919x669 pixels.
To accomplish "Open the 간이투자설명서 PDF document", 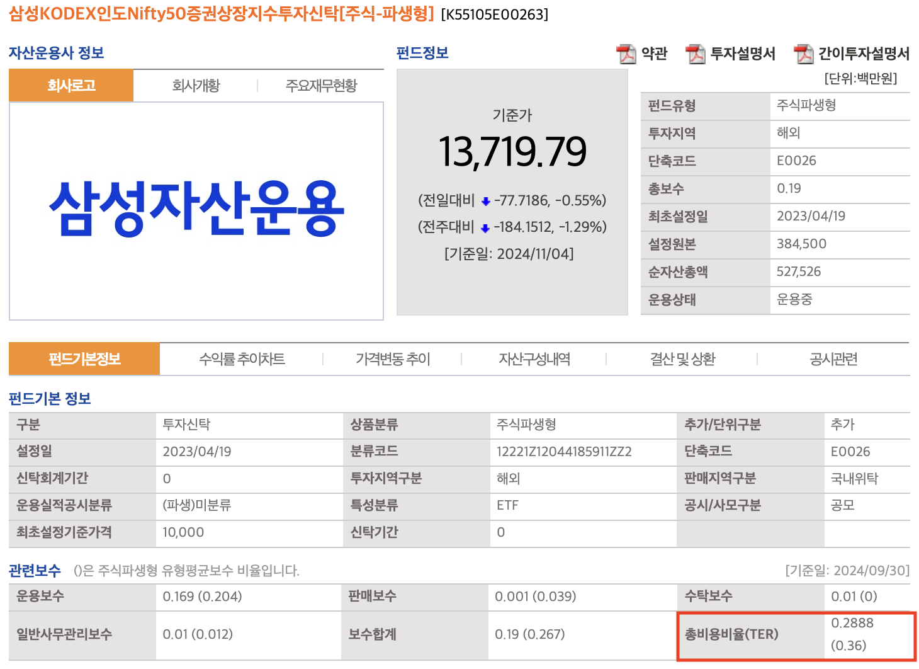I will (864, 54).
